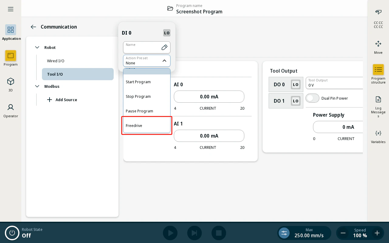The width and height of the screenshot is (389, 243).
Task: Click the Stop program button
Action: click(x=219, y=233)
